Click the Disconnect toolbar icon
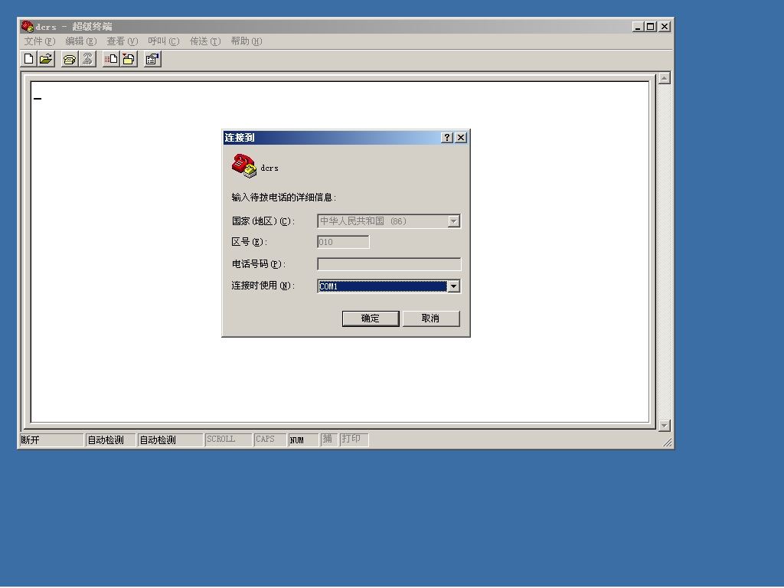The height and width of the screenshot is (588, 784). pyautogui.click(x=87, y=59)
